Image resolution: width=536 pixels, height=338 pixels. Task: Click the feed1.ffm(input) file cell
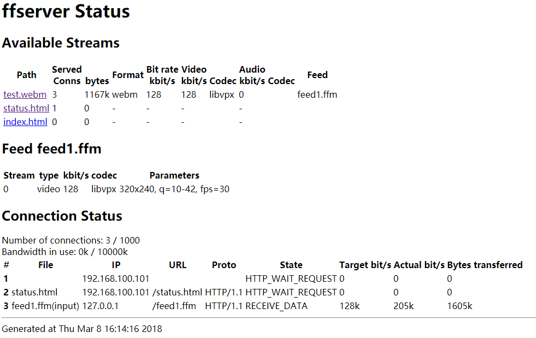click(45, 306)
